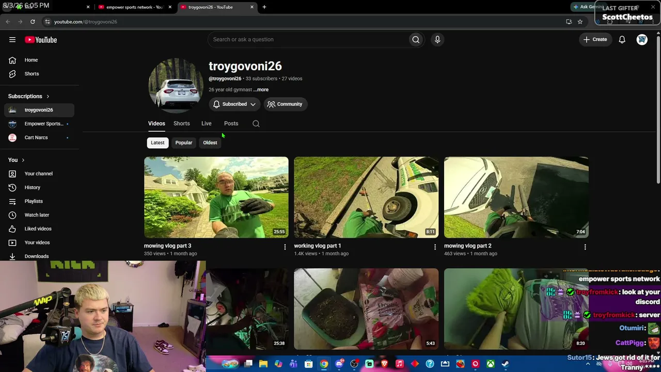This screenshot has height=372, width=661.
Task: Switch to empower sports network browser tab
Action: [135, 7]
